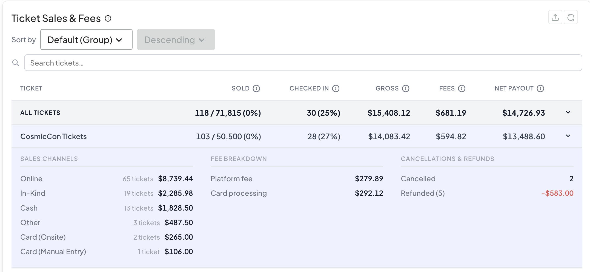Click the Fees column info icon
Viewport: 590px width, 272px height.
[462, 89]
